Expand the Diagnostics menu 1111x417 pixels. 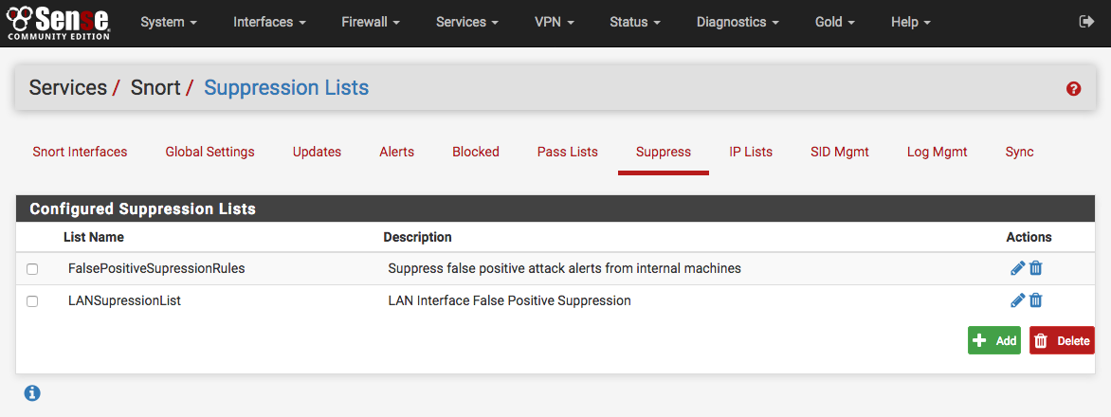737,22
